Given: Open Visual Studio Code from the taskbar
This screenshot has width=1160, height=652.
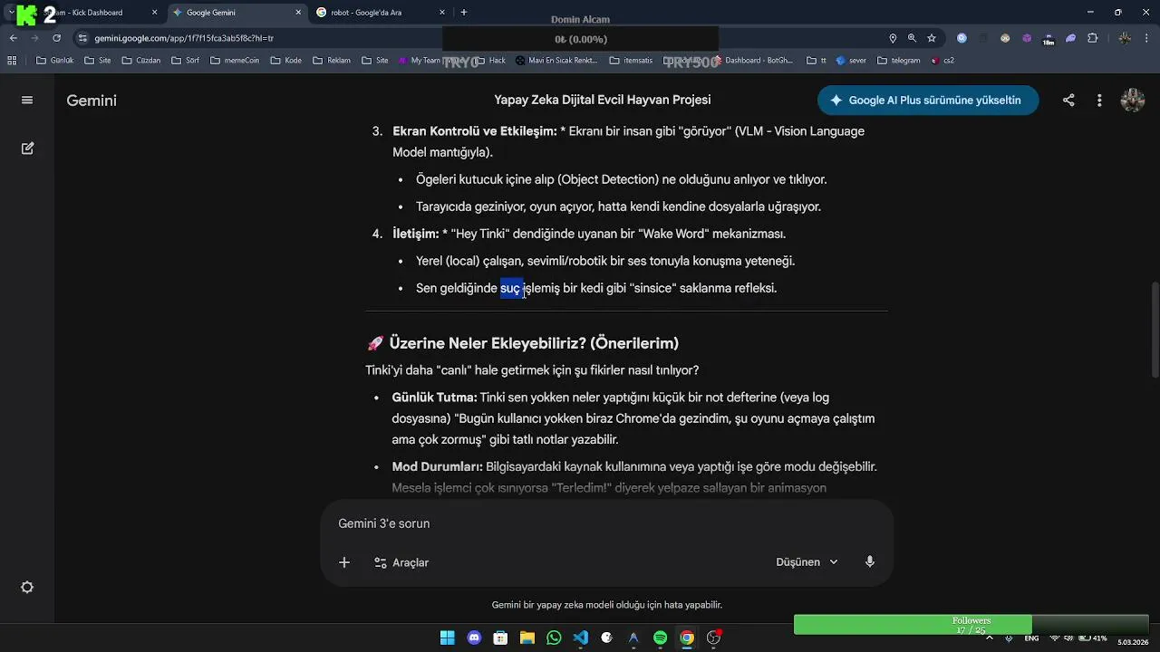Looking at the screenshot, I should [x=580, y=638].
